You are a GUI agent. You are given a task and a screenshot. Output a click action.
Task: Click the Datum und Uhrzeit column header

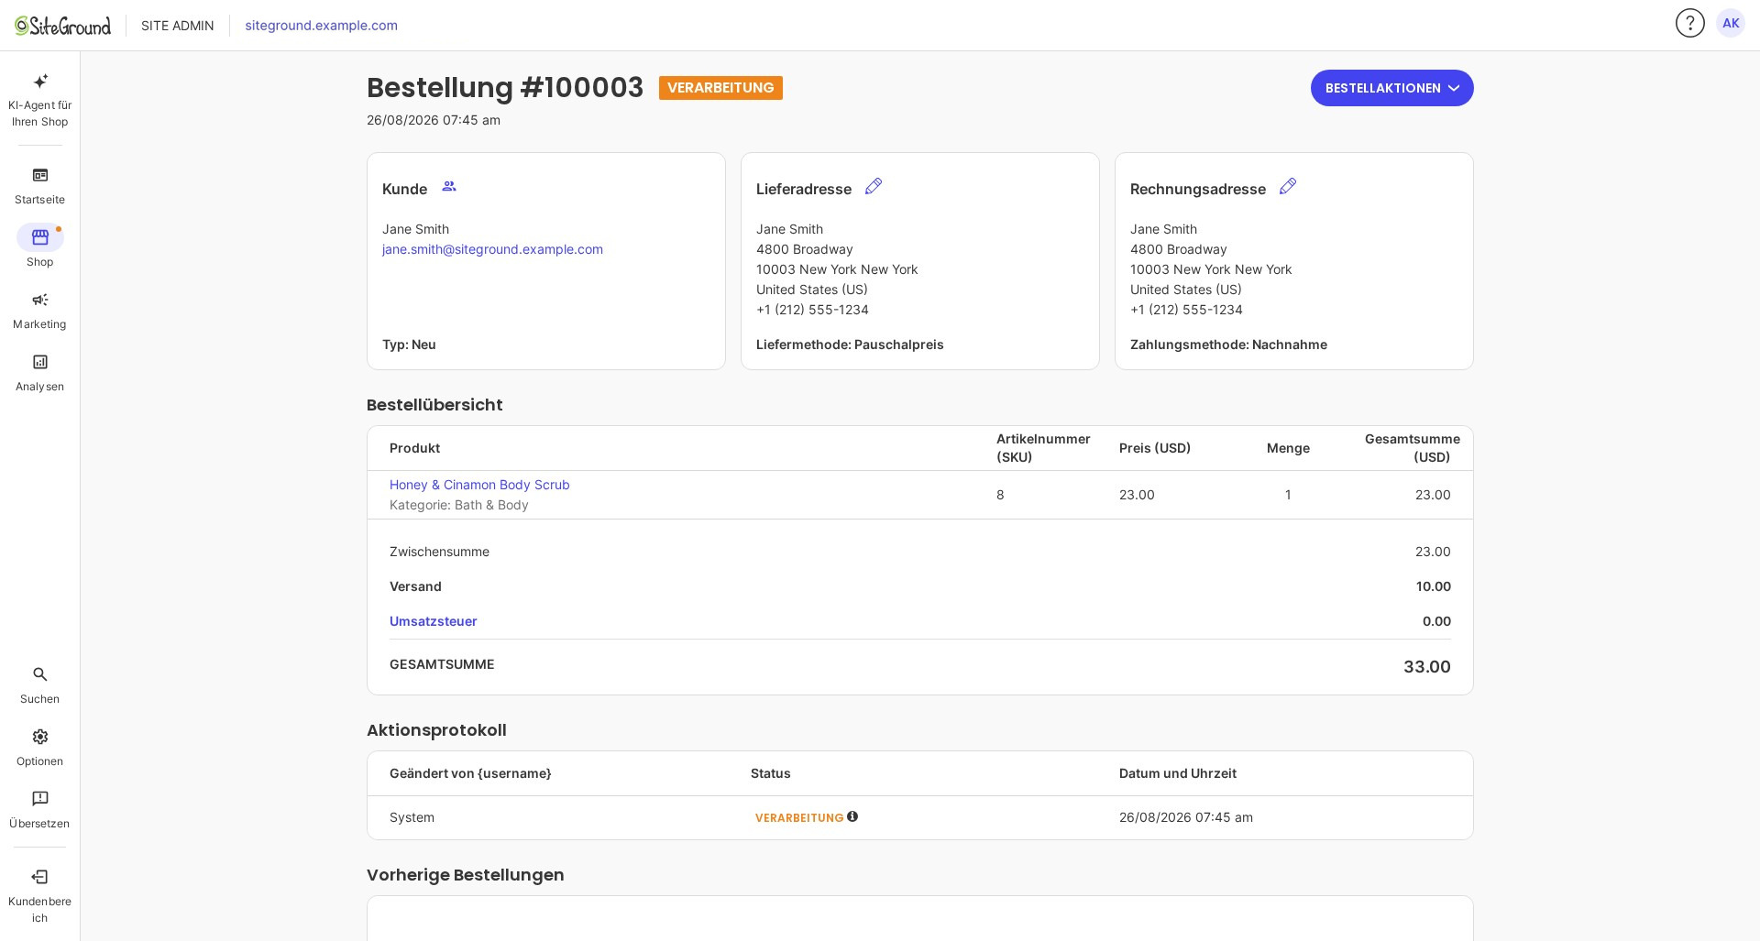click(1177, 773)
